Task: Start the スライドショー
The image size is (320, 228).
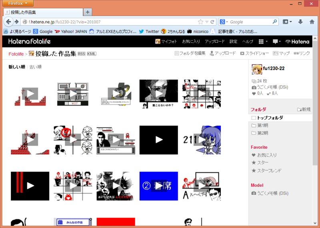Action: pos(254,53)
